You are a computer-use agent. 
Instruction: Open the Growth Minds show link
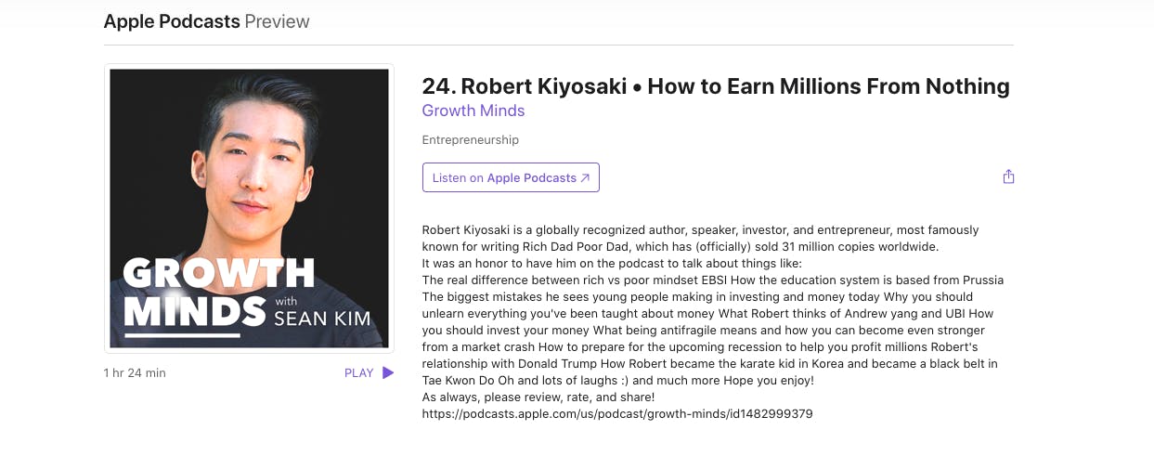pos(473,111)
